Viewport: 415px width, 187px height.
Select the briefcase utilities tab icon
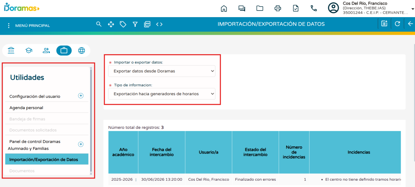[64, 50]
